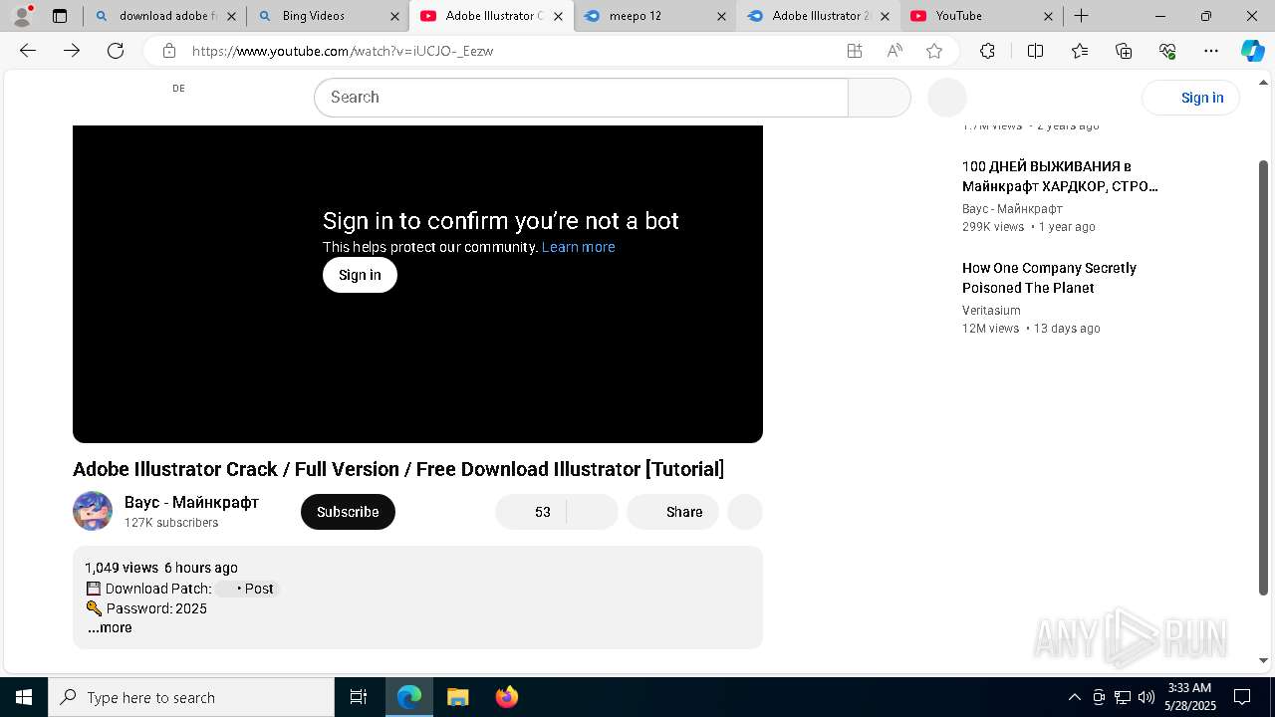This screenshot has height=717, width=1275.
Task: Start Read aloud from address bar
Action: 894,51
